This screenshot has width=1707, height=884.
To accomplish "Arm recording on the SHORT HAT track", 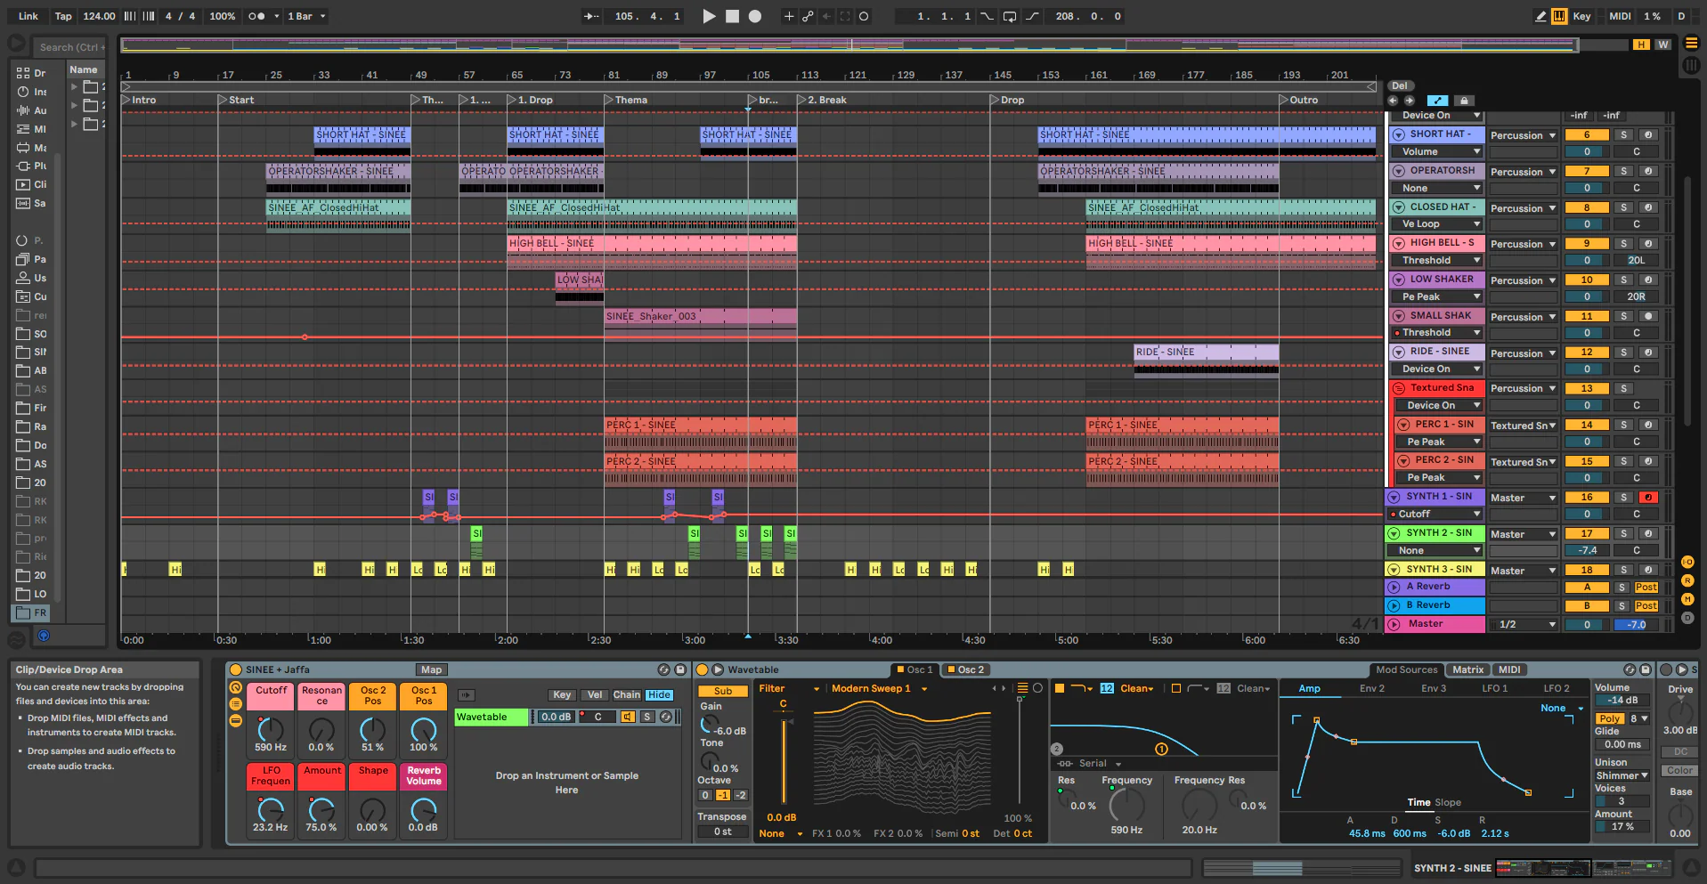I will coord(1648,134).
